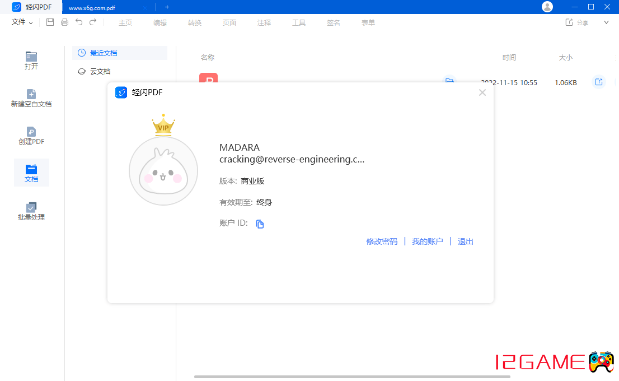Click the print icon in the toolbar

(x=64, y=22)
